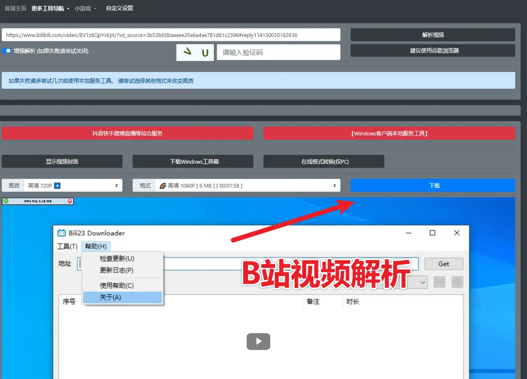
Task: Open the 格式 format dropdown
Action: pyautogui.click(x=247, y=186)
